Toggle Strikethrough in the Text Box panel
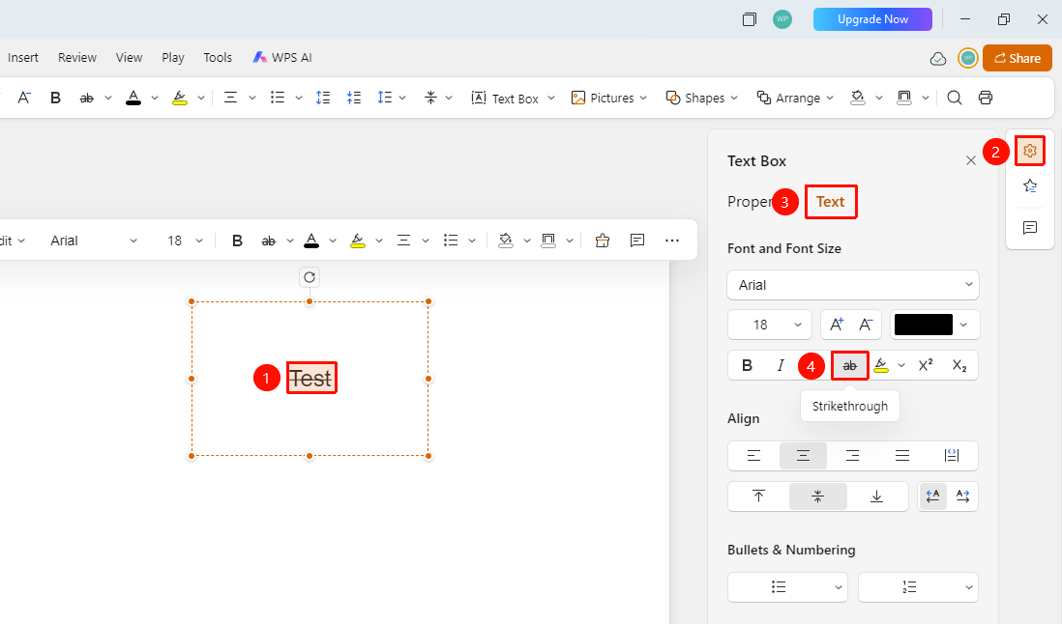Screen dimensions: 1062x624 tap(850, 366)
